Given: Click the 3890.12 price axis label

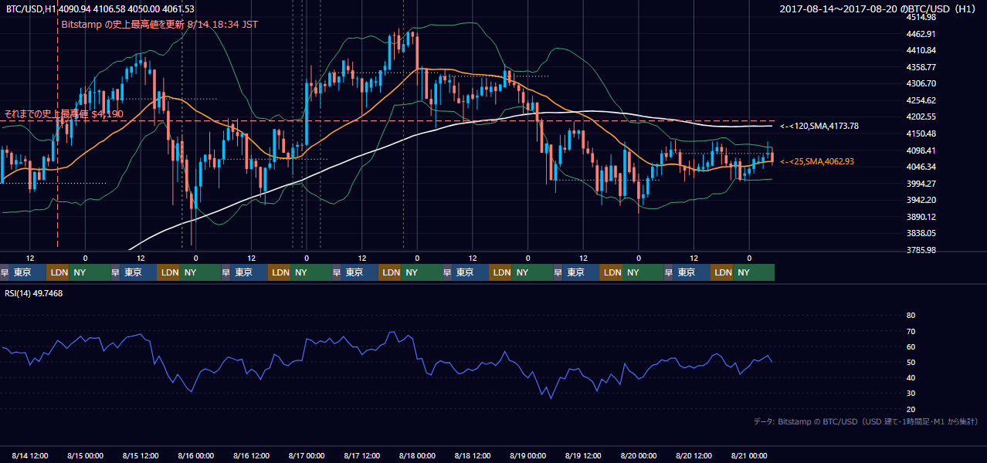Looking at the screenshot, I should pyautogui.click(x=921, y=217).
